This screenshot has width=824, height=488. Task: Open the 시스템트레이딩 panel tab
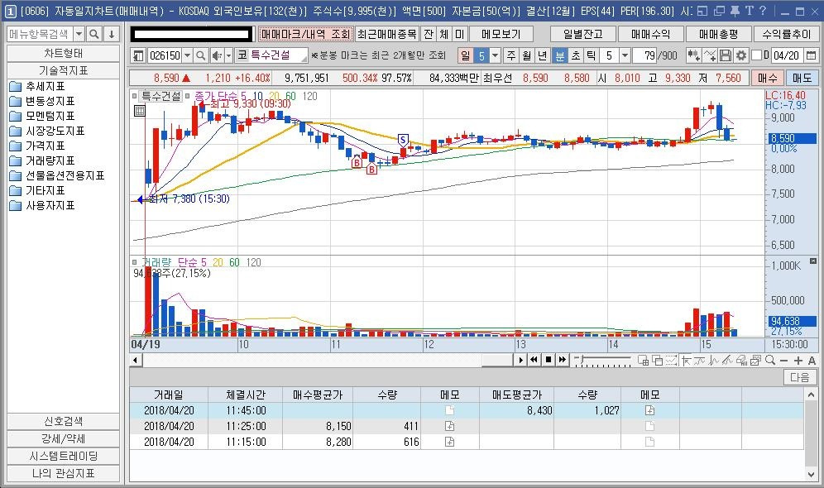click(63, 456)
